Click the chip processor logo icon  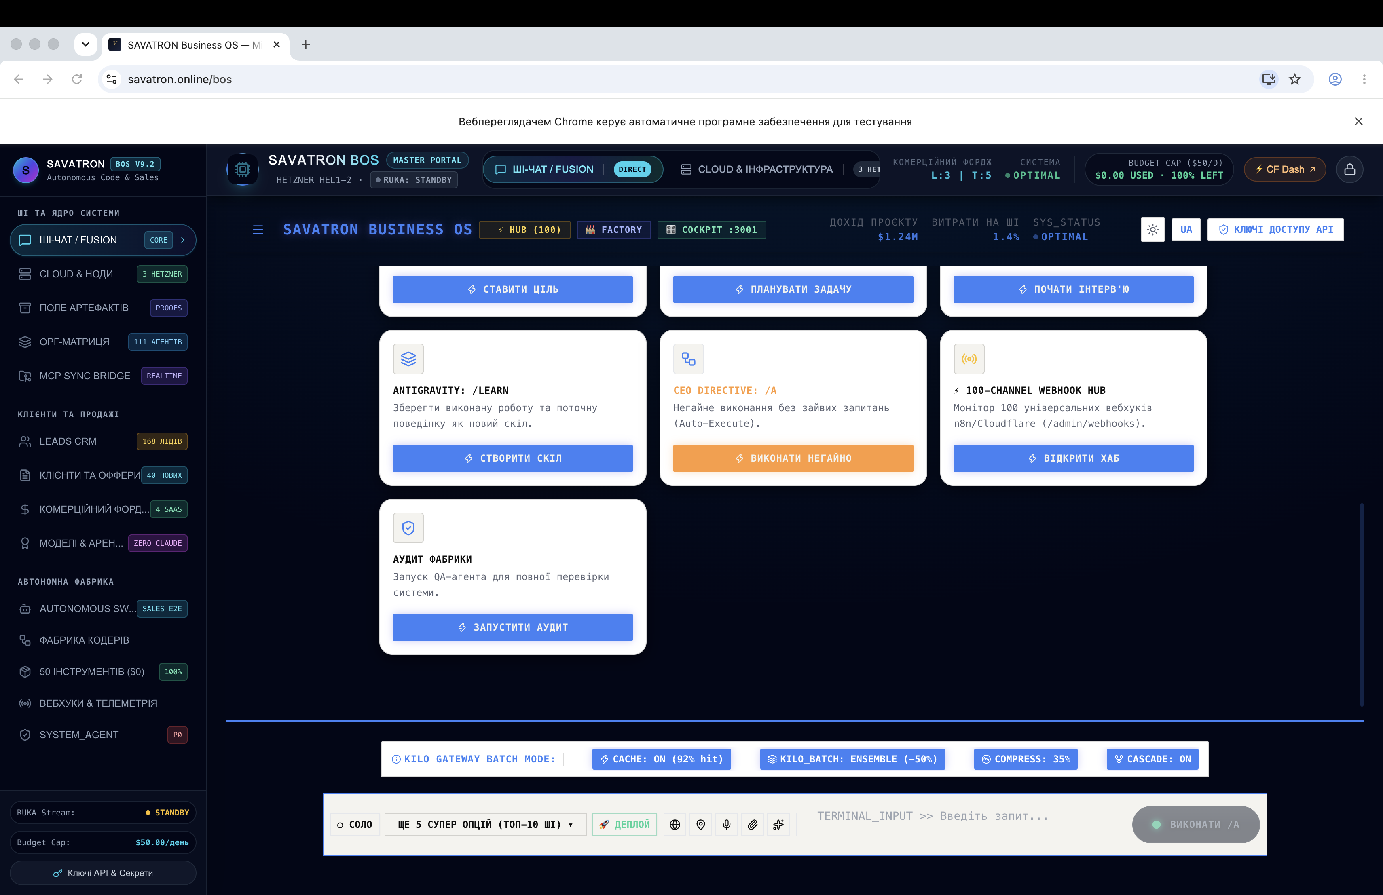click(242, 169)
